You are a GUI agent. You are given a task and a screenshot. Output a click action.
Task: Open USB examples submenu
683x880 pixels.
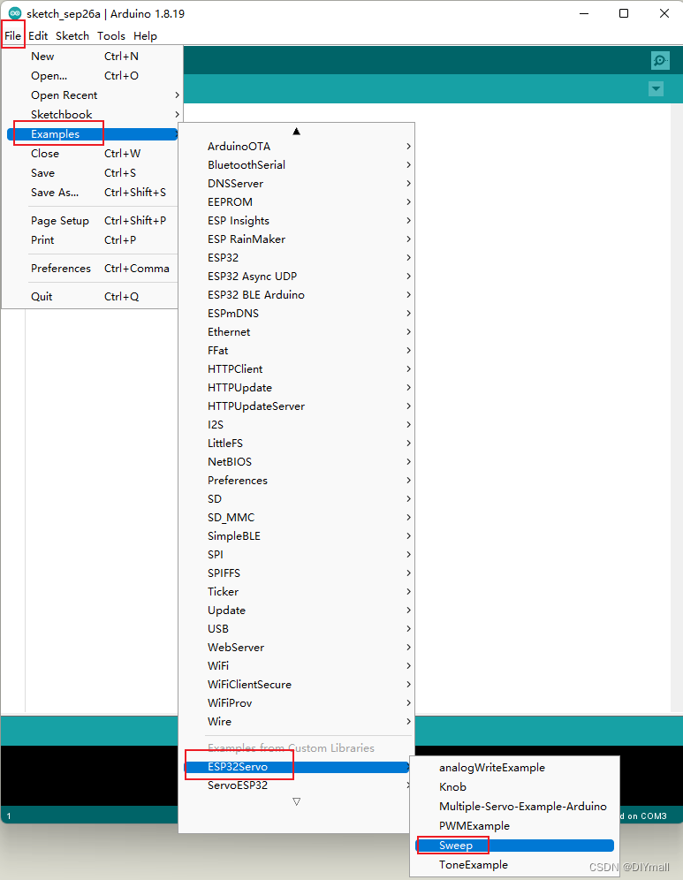point(297,628)
